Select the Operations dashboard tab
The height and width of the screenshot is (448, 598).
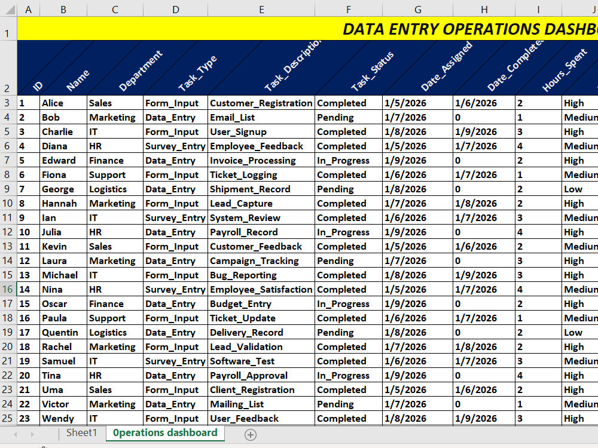[x=165, y=432]
